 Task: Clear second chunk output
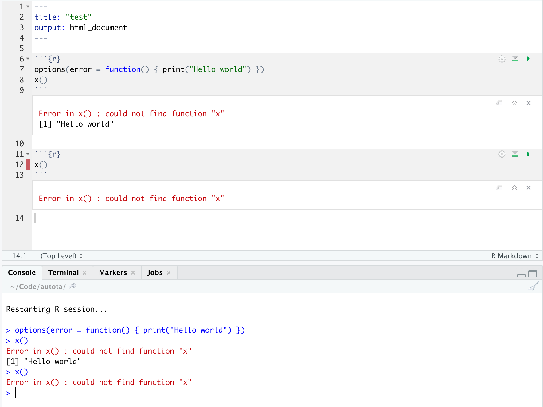click(529, 188)
